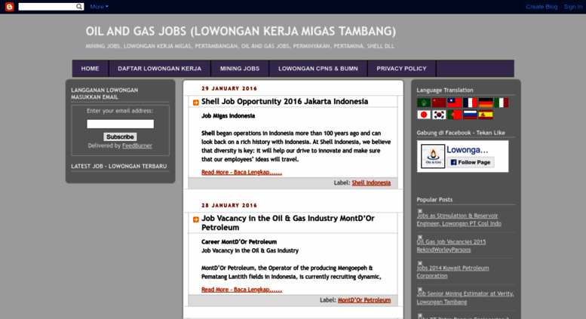The width and height of the screenshot is (586, 319).
Task: Click the Japanese flag icon
Action: click(423, 115)
